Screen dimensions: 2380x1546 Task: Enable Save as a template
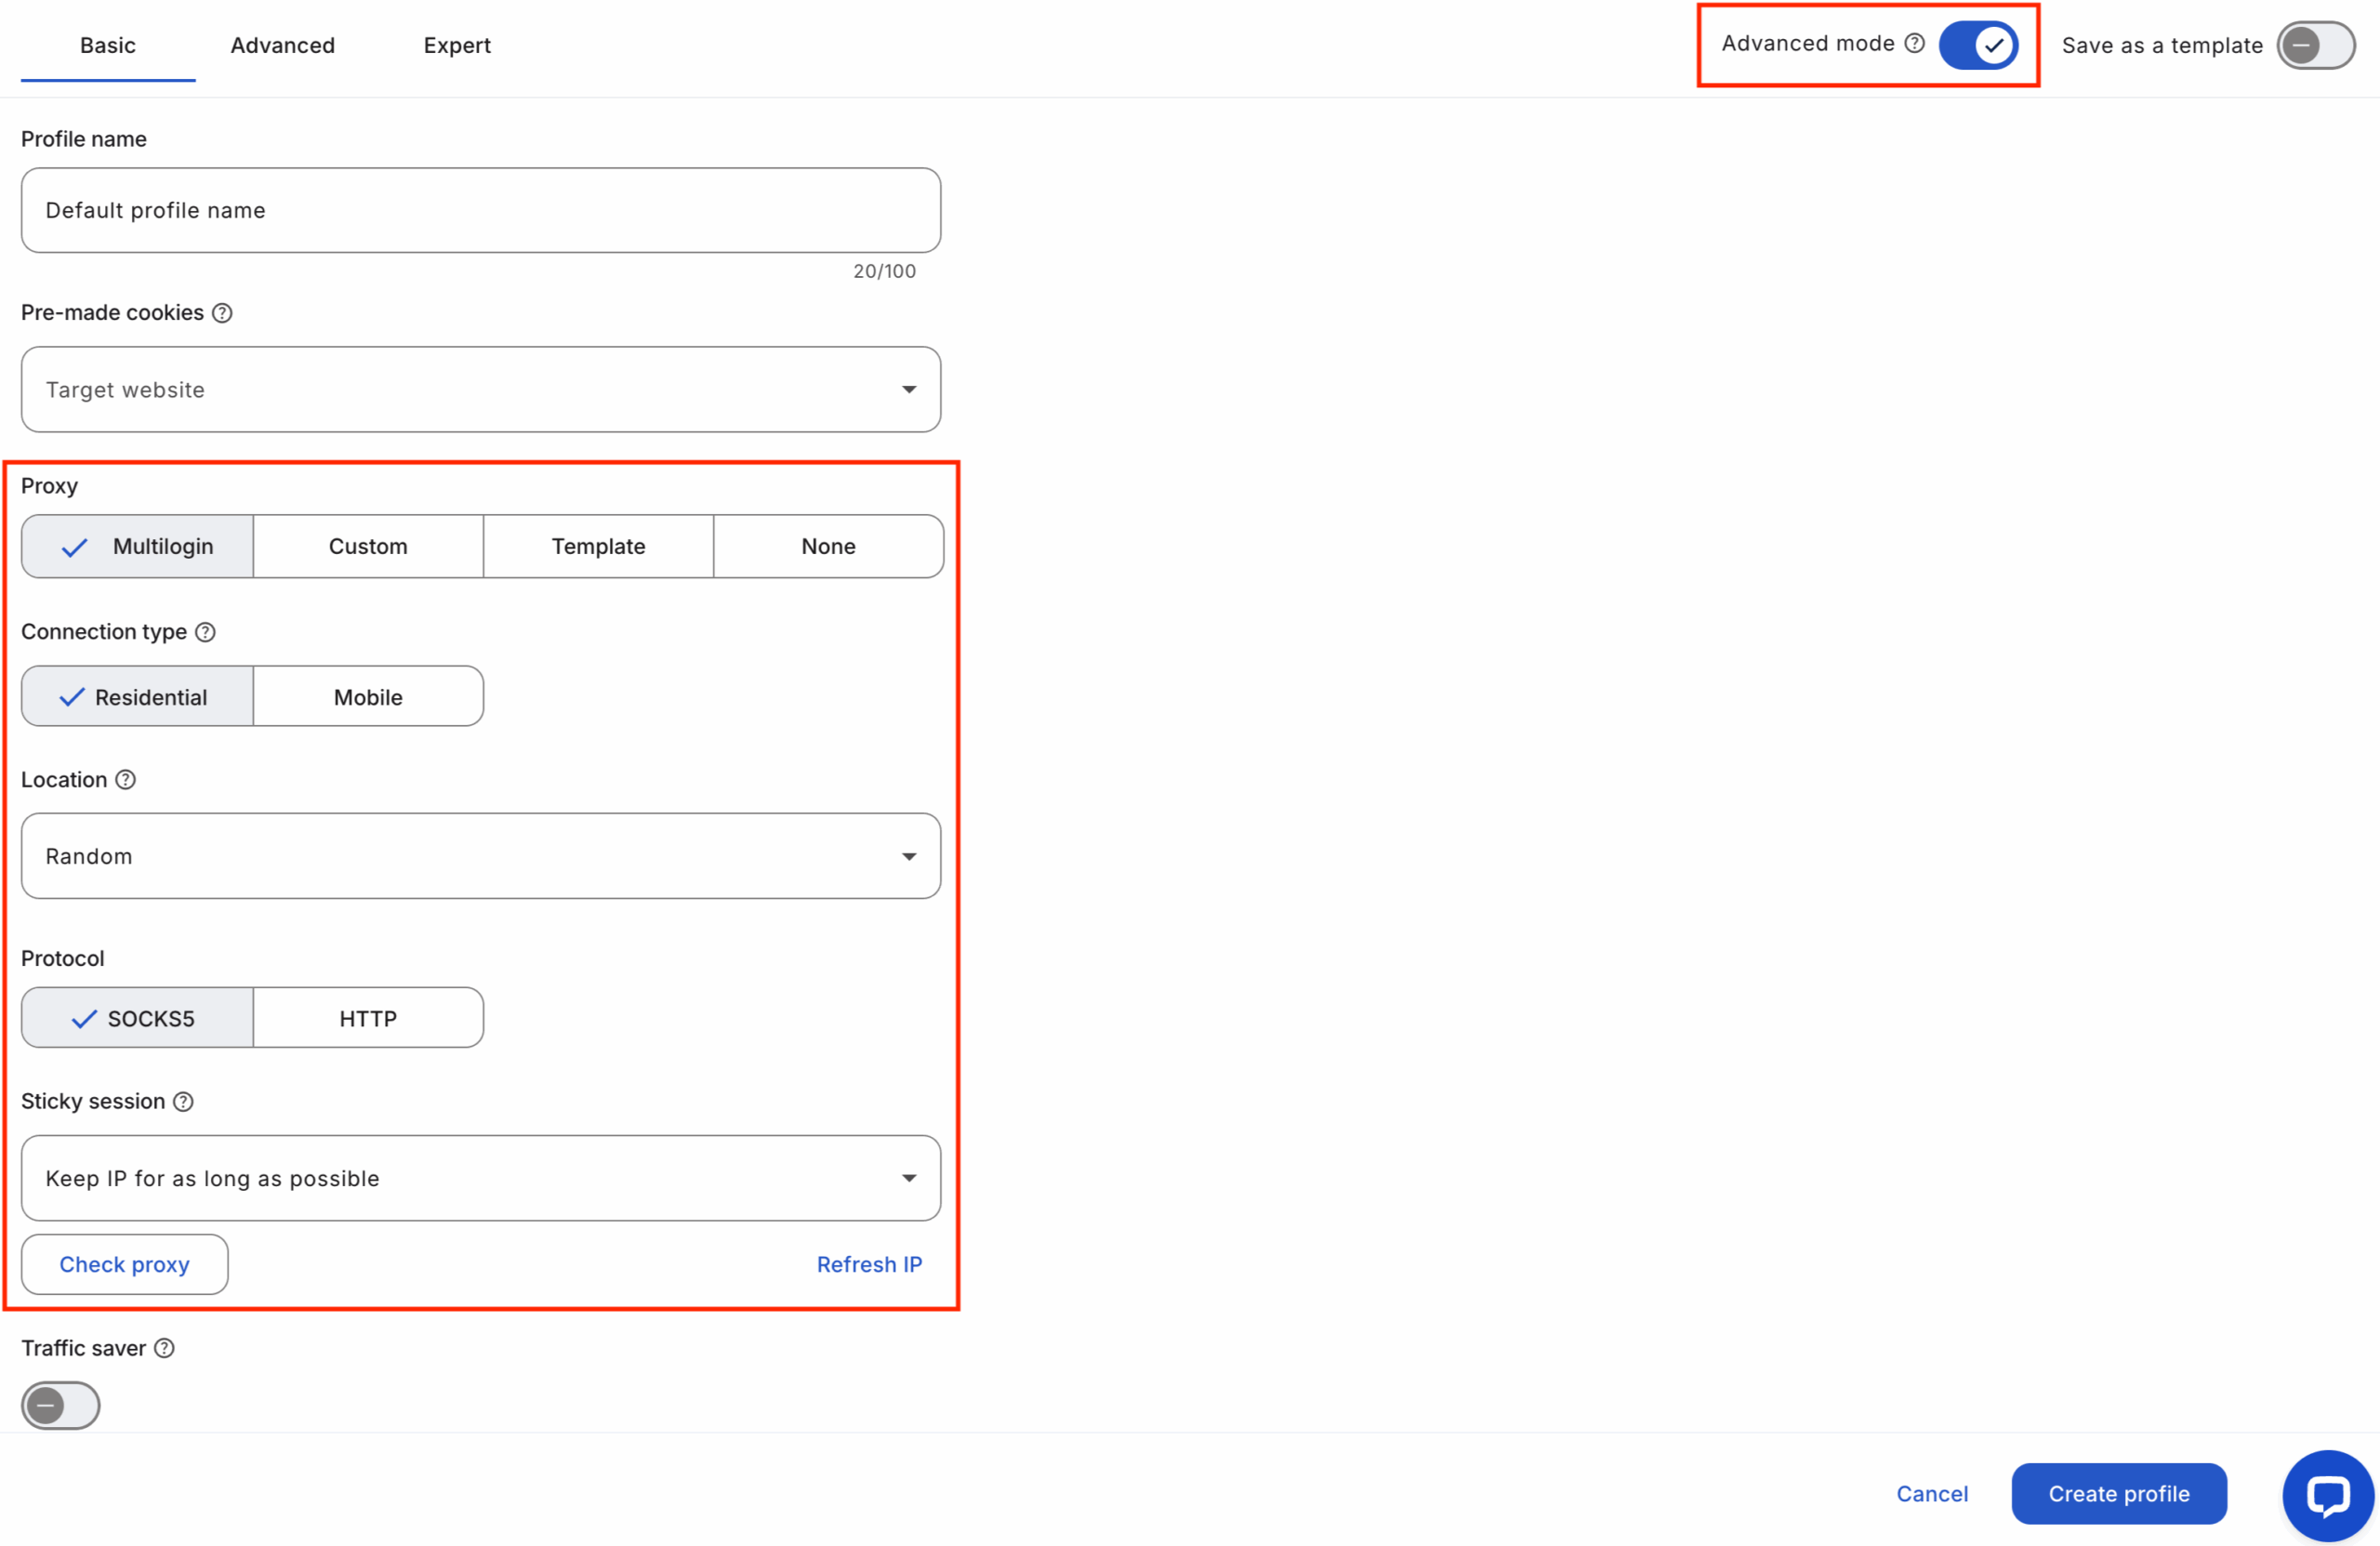click(x=2316, y=45)
